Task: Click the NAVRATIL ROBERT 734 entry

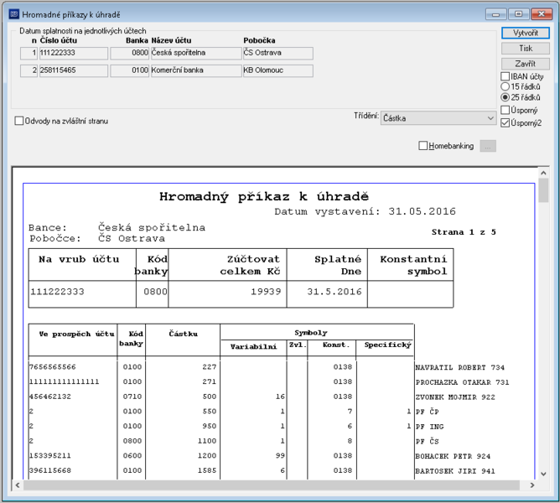Action: click(460, 367)
